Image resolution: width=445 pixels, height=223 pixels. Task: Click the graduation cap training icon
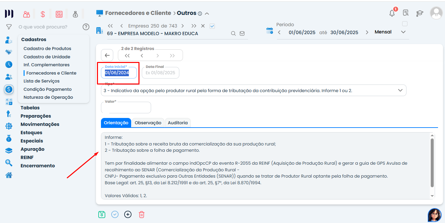pyautogui.click(x=419, y=13)
